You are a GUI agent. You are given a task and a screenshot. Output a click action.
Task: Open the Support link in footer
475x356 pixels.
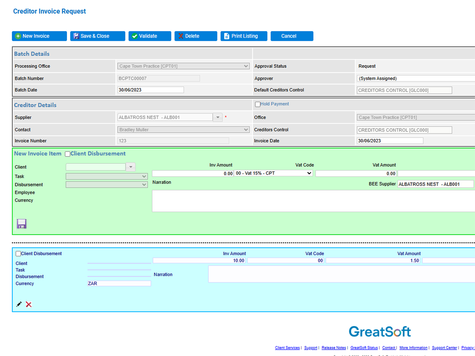[x=311, y=348]
